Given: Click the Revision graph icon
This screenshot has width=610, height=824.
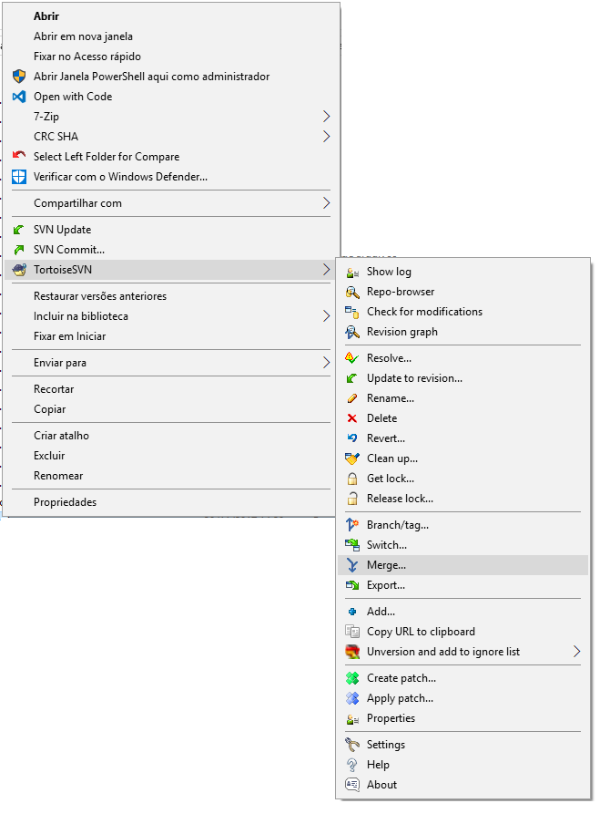Looking at the screenshot, I should coord(352,332).
